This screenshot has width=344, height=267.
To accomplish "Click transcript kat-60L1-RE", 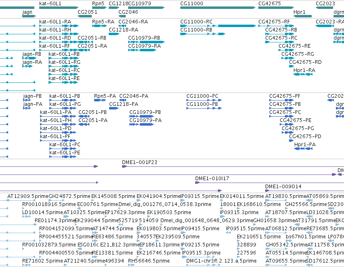I will pos(64,78).
